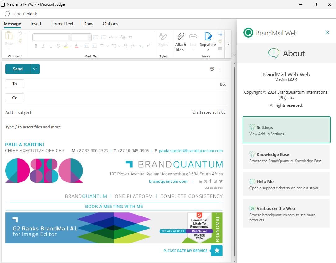Open the font name combo box

coord(52,37)
